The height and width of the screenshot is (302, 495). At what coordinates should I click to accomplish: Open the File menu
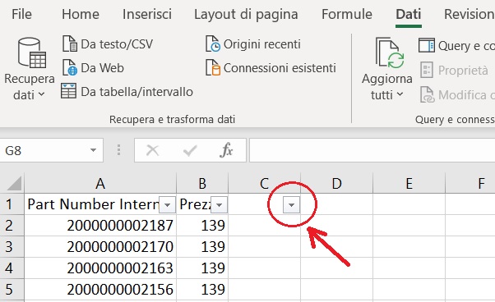point(21,14)
